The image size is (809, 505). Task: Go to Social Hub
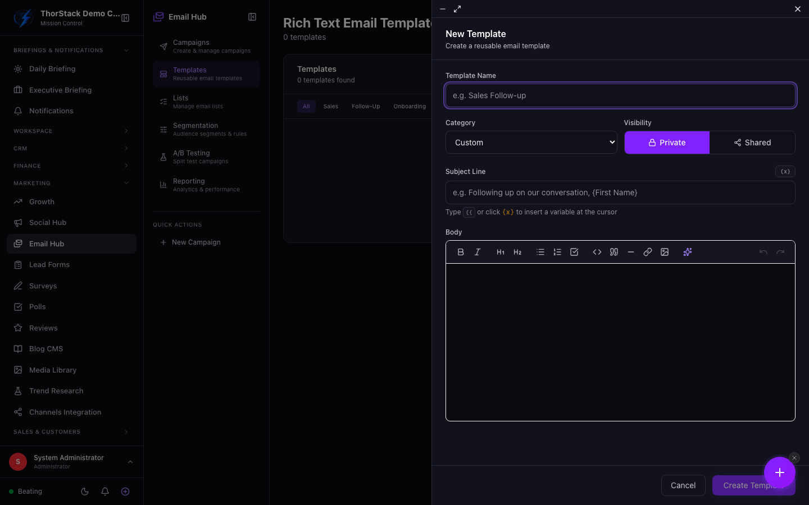coord(72,223)
